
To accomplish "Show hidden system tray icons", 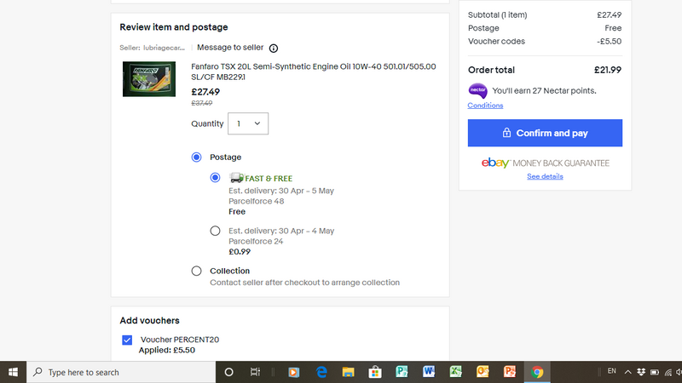I will coord(627,372).
